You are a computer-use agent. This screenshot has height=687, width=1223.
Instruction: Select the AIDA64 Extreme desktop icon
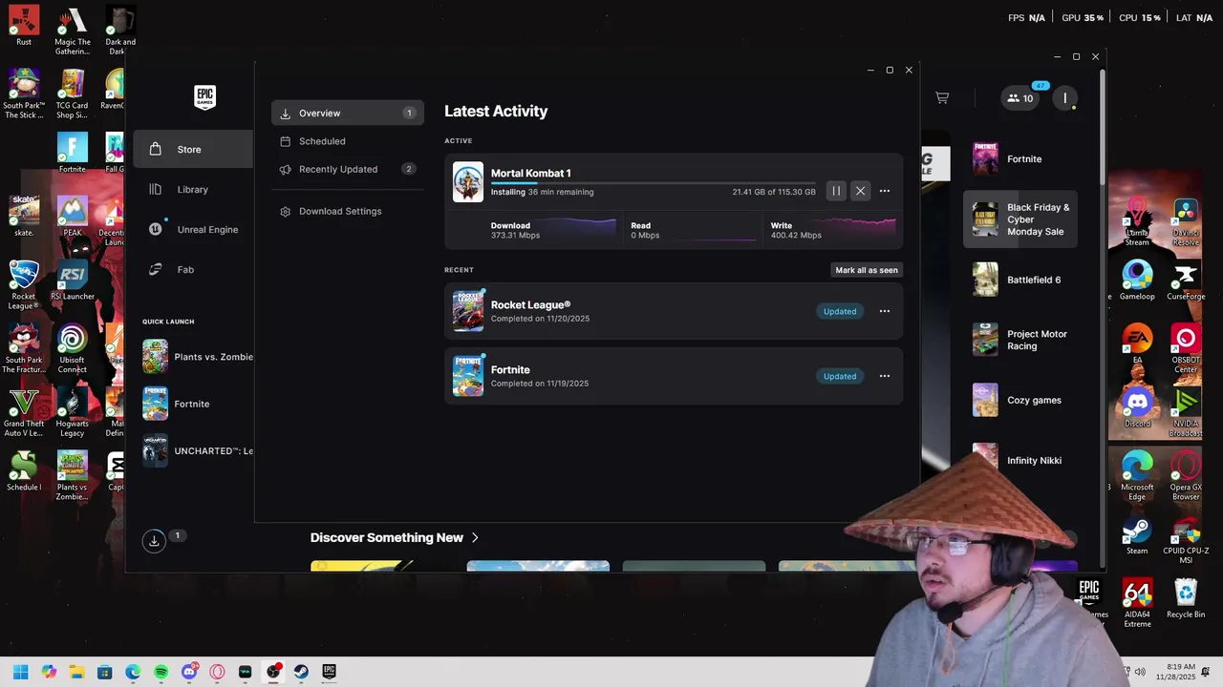(1137, 604)
